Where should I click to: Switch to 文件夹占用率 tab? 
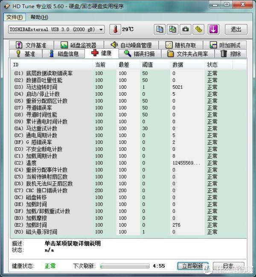pyautogui.click(x=188, y=54)
